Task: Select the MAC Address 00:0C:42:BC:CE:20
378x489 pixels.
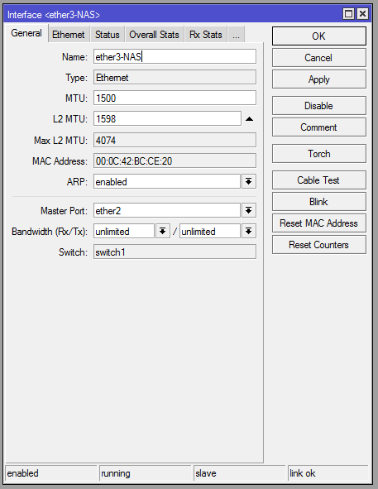Action: point(175,161)
